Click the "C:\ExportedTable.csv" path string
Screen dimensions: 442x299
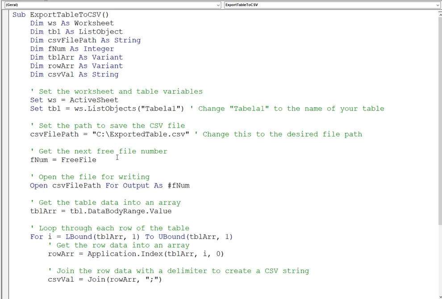click(x=141, y=134)
